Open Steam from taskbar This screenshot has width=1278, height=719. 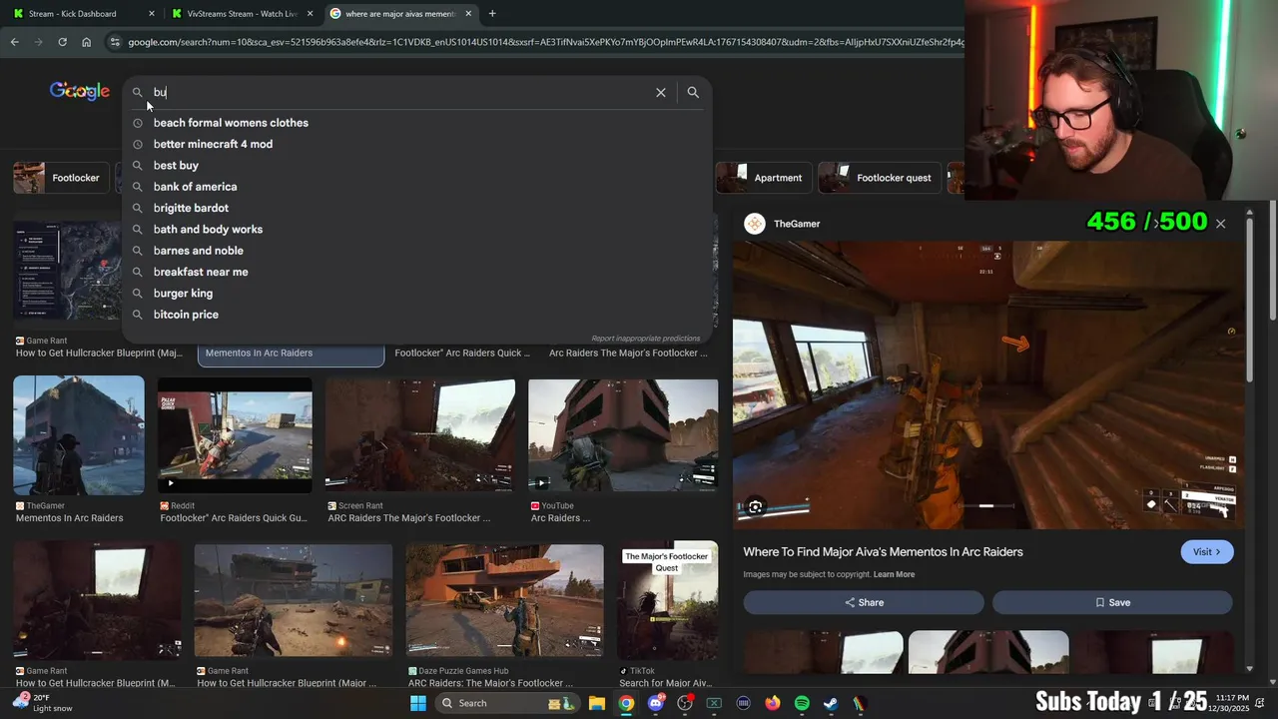(x=831, y=703)
